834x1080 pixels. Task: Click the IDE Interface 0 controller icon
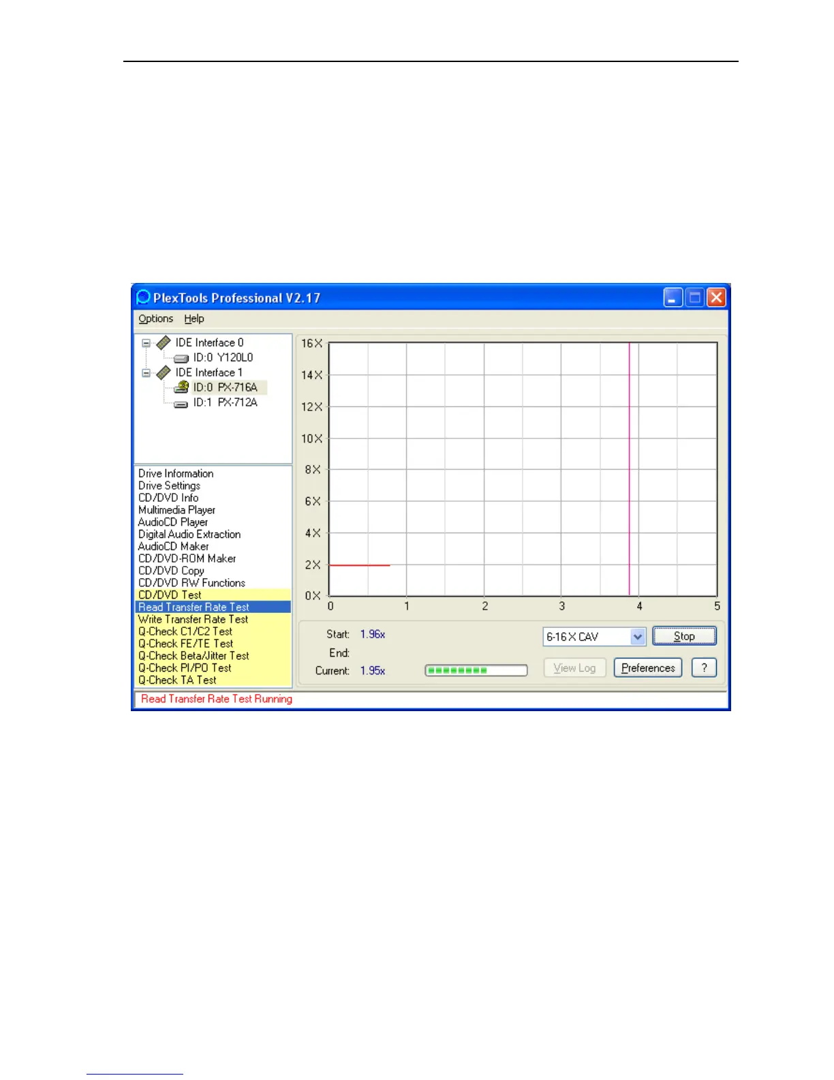164,343
